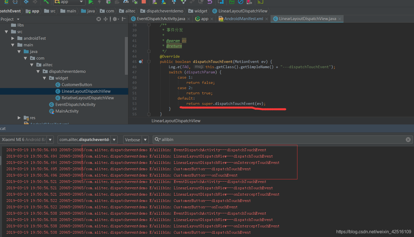Close the AndroidManifest.xml tab
This screenshot has height=237, width=414.
267,19
